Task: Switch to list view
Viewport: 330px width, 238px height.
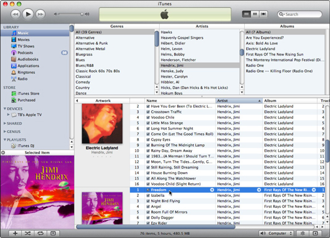Action: (x=246, y=14)
